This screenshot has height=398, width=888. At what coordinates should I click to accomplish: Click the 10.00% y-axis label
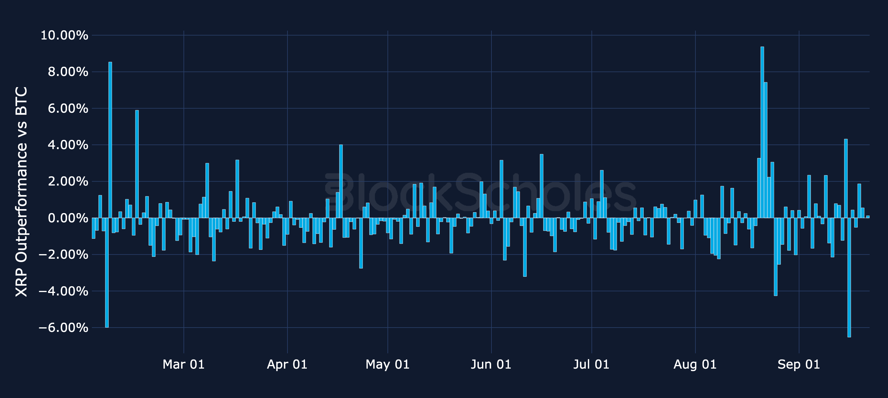65,36
